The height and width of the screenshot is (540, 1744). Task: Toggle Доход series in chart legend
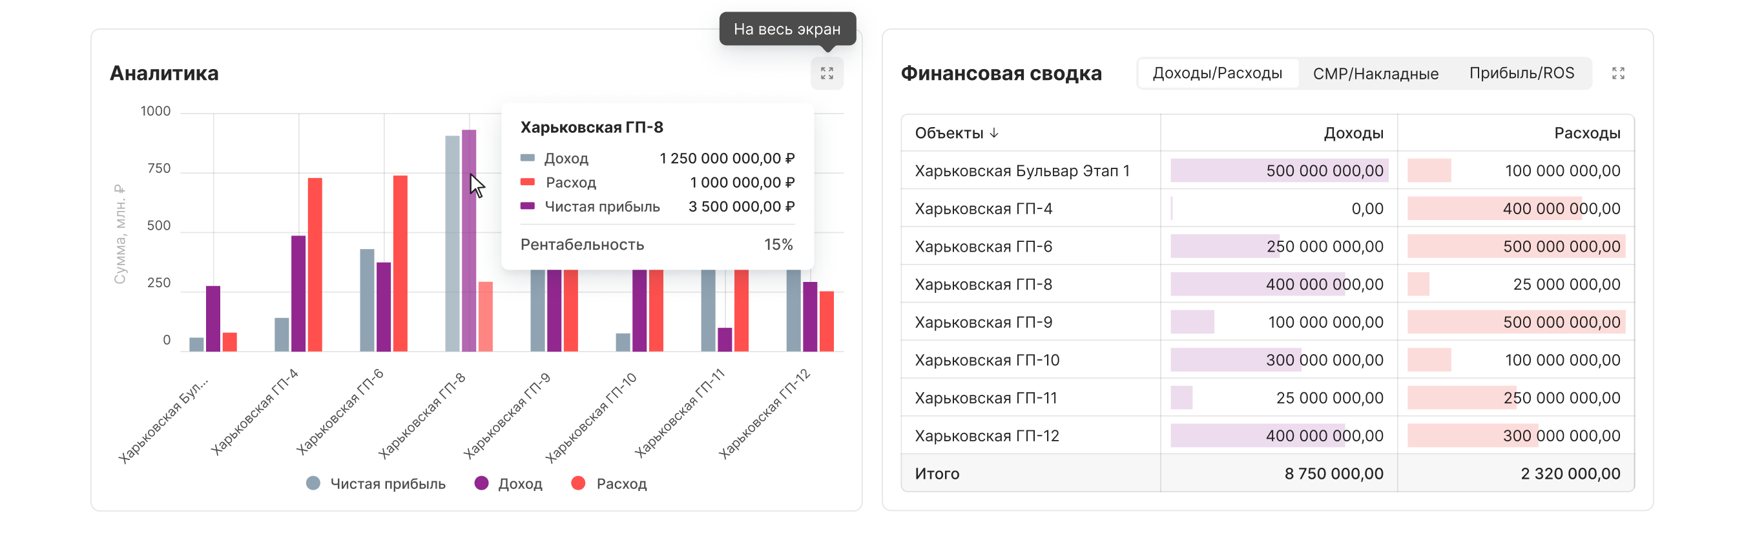click(x=509, y=483)
